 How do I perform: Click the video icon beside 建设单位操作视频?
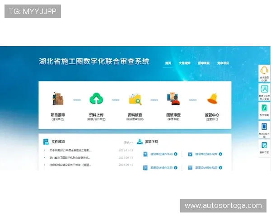pyautogui.click(x=190, y=154)
